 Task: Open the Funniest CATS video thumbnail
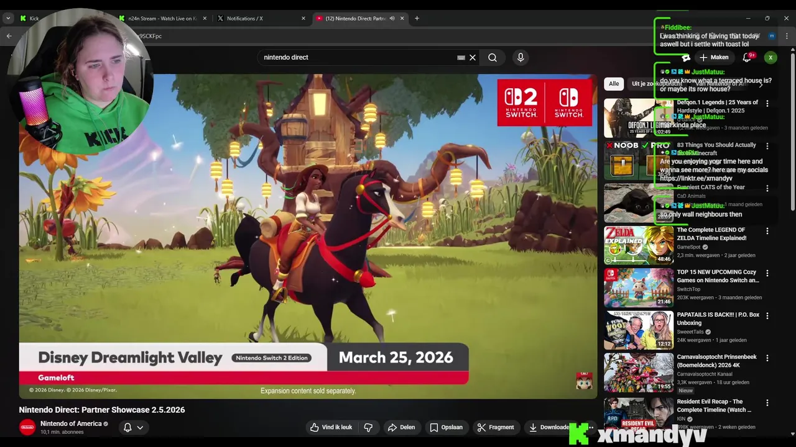[x=638, y=202]
